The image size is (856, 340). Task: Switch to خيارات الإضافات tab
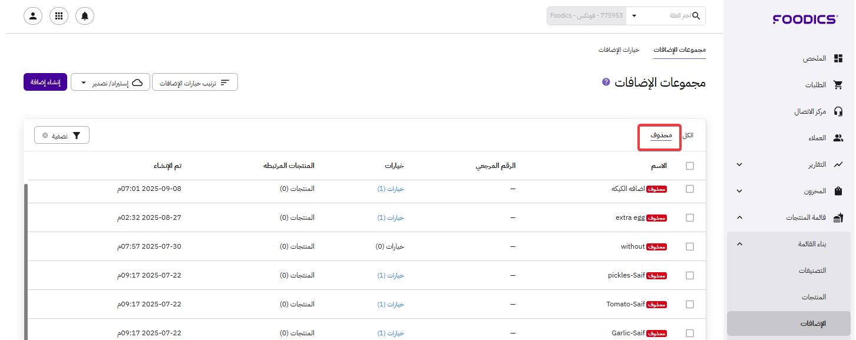pyautogui.click(x=619, y=50)
